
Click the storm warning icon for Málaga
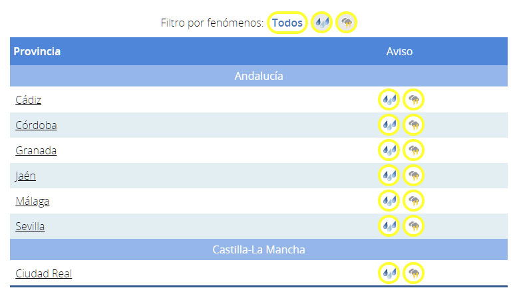point(413,200)
